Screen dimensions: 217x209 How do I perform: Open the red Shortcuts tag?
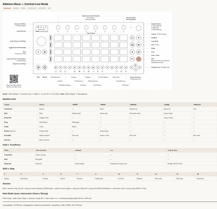click(7, 8)
